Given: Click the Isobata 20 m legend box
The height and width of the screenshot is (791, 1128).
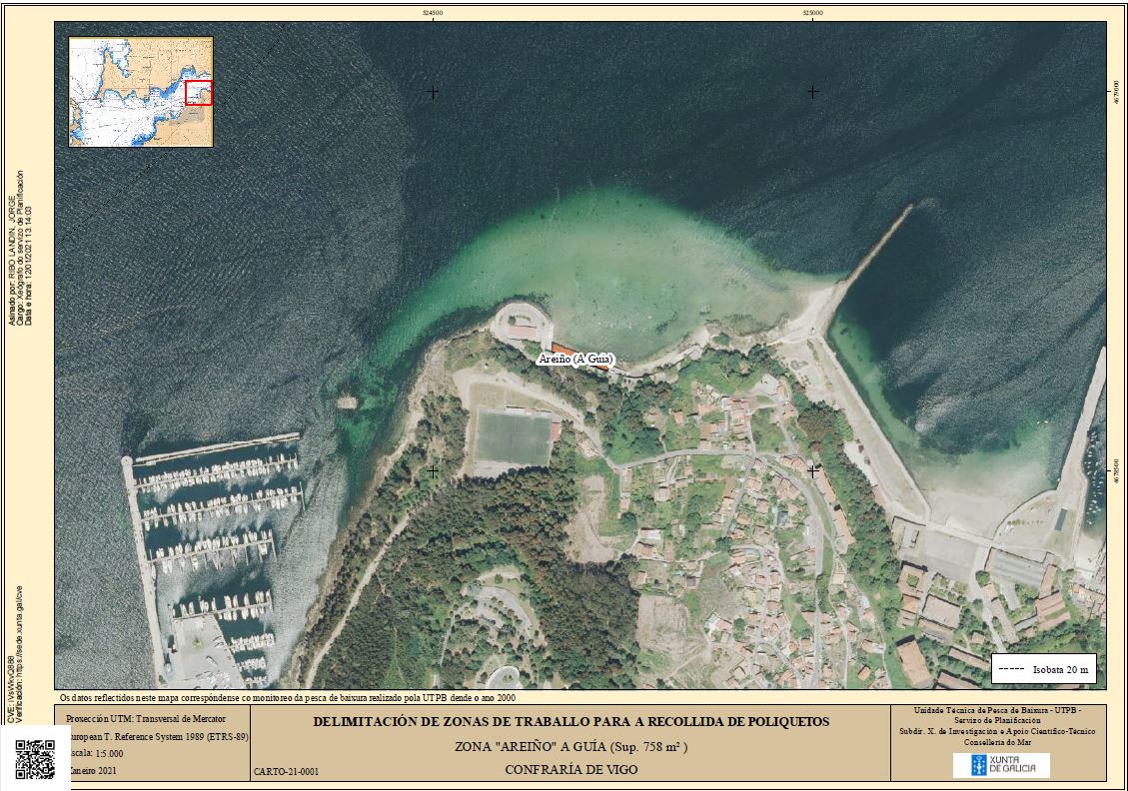Looking at the screenshot, I should tap(1044, 668).
